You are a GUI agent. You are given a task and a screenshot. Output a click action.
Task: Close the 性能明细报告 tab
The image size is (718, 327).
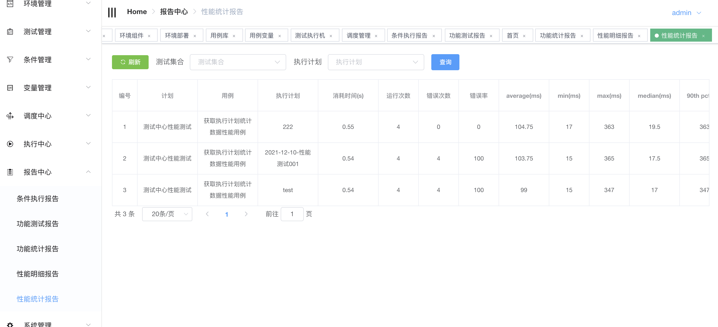pyautogui.click(x=639, y=36)
